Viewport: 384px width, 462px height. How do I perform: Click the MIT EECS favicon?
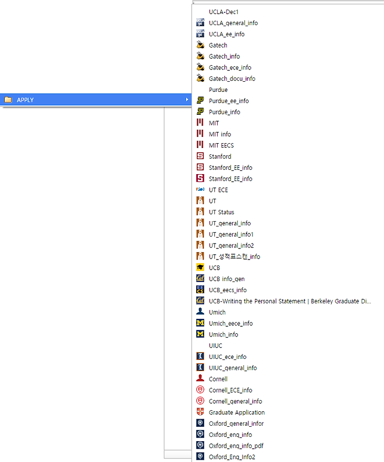pos(200,145)
